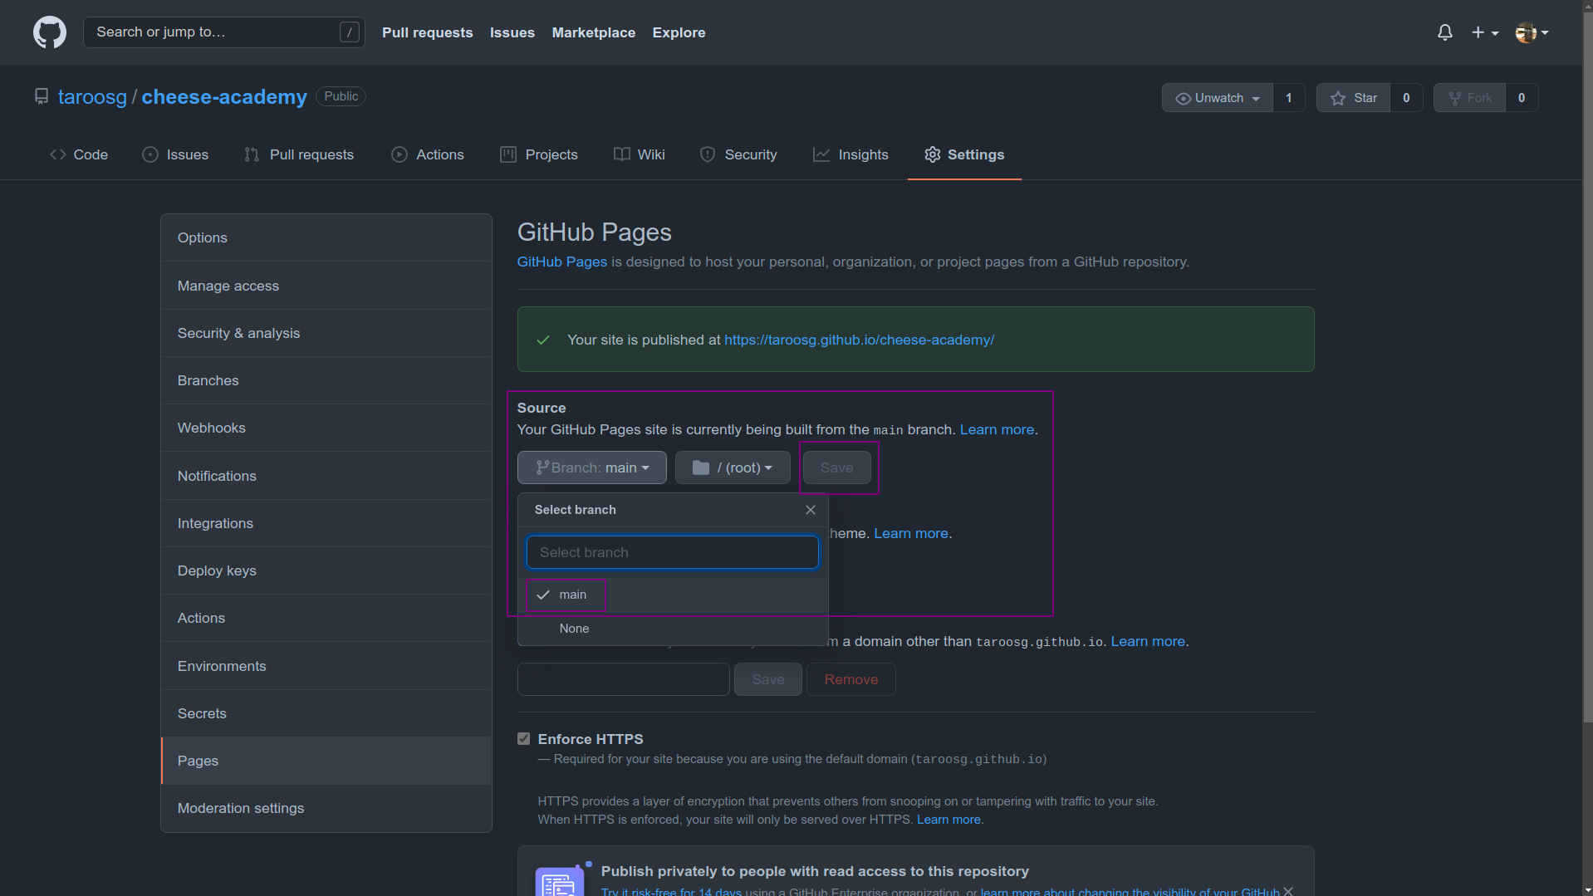Open the plus create-new menu
Screen dimensions: 1593x896
1484,32
